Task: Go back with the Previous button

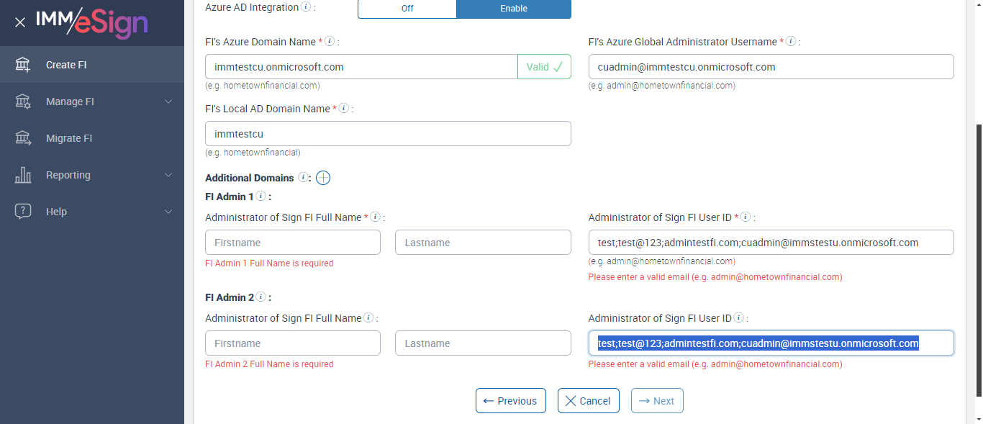Action: point(510,401)
